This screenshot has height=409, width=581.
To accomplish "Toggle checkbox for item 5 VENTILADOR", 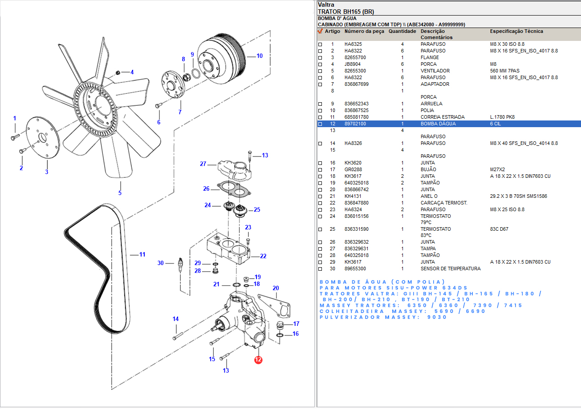I will (x=320, y=71).
